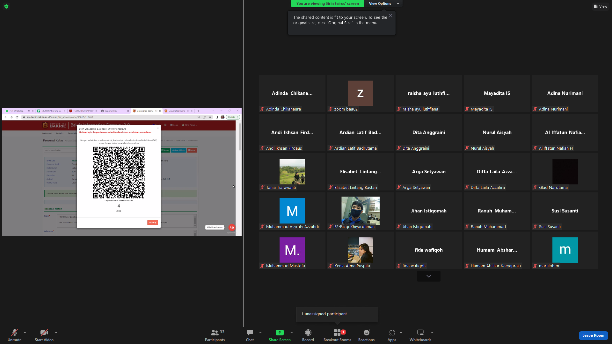The width and height of the screenshot is (612, 344).
Task: Expand the arrow beside Apps
Action: point(401,333)
